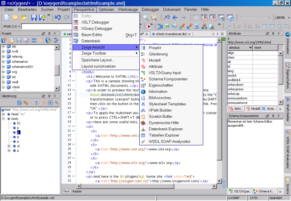Open Information side tab
This screenshot has height=201, width=291.
(x=287, y=44)
